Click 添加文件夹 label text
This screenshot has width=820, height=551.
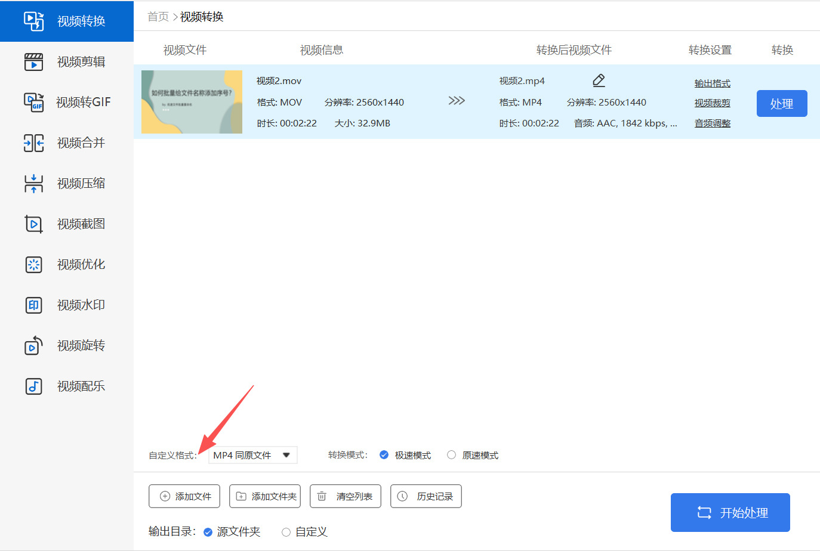coord(275,496)
